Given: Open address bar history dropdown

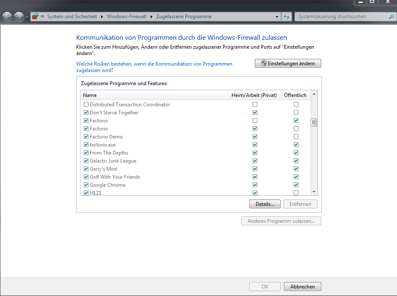Looking at the screenshot, I should [x=277, y=17].
